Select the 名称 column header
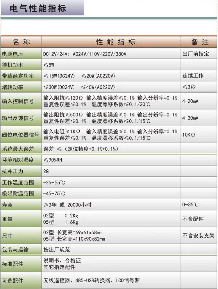Viewport: 218px width, 289px height. click(x=21, y=42)
